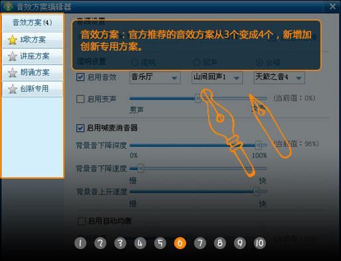
Task: Select the highlighted step 6 circle
Action: 180,243
